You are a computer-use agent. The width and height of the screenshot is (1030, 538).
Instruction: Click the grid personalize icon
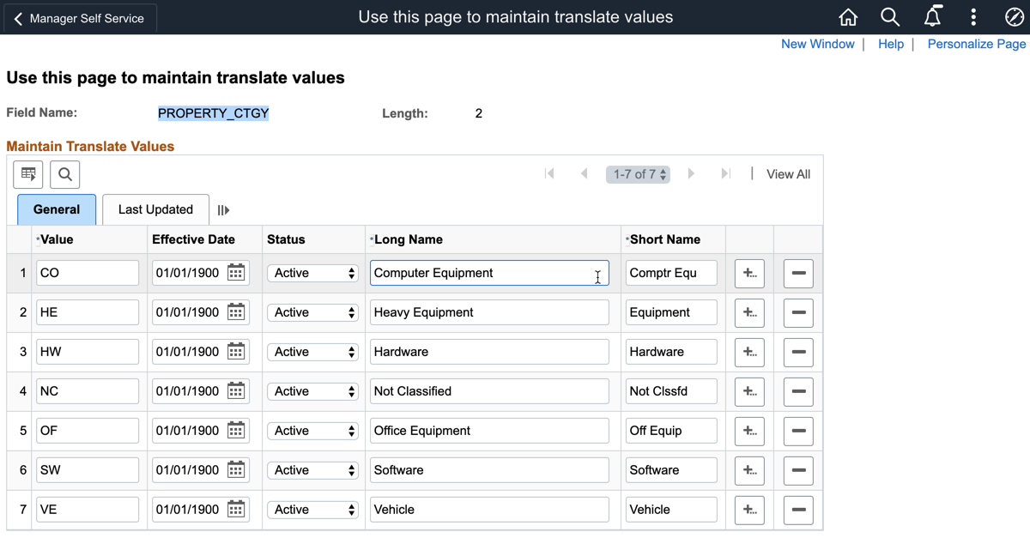[x=28, y=174]
